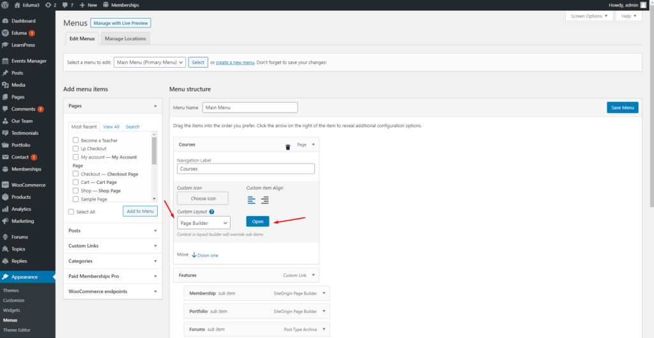Click the updates icon showing 2
Viewport: 654px width, 338px height.
48,5
